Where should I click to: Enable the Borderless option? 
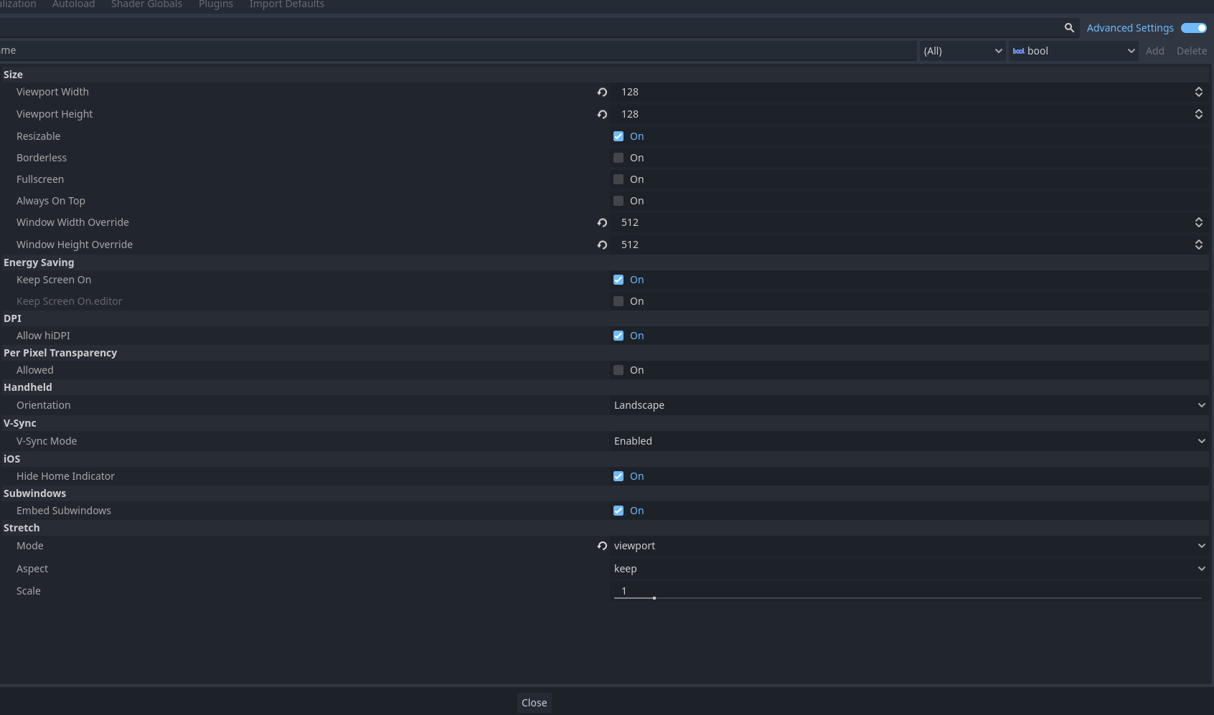click(618, 158)
